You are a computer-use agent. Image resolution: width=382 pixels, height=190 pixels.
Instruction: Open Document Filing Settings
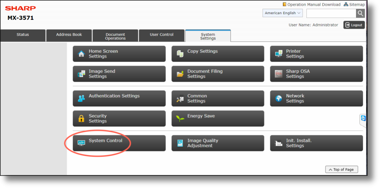[218, 74]
